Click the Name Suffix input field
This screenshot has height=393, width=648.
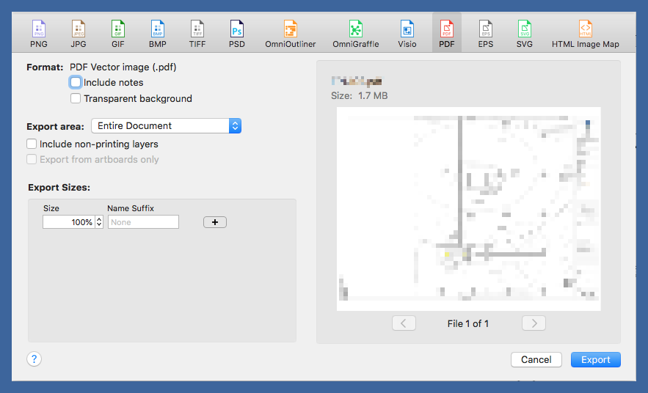tap(143, 222)
